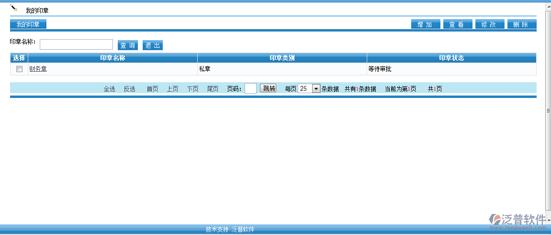Go to 首页 first page
This screenshot has height=235, width=551.
(x=153, y=89)
